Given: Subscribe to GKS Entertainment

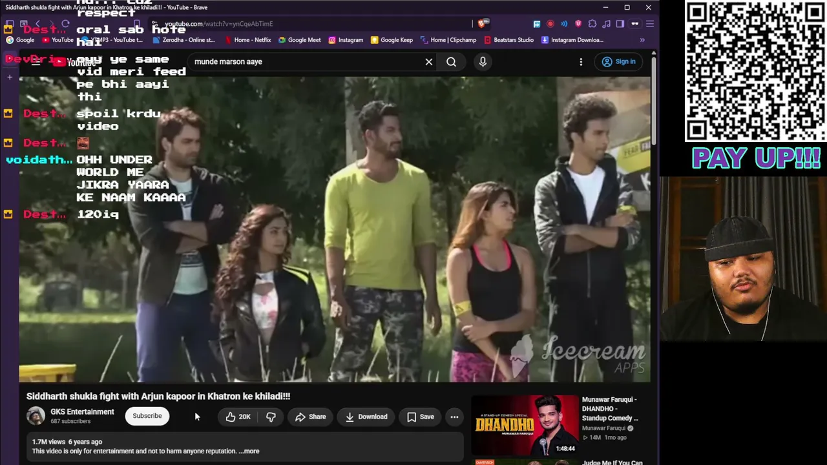Looking at the screenshot, I should click(x=147, y=416).
